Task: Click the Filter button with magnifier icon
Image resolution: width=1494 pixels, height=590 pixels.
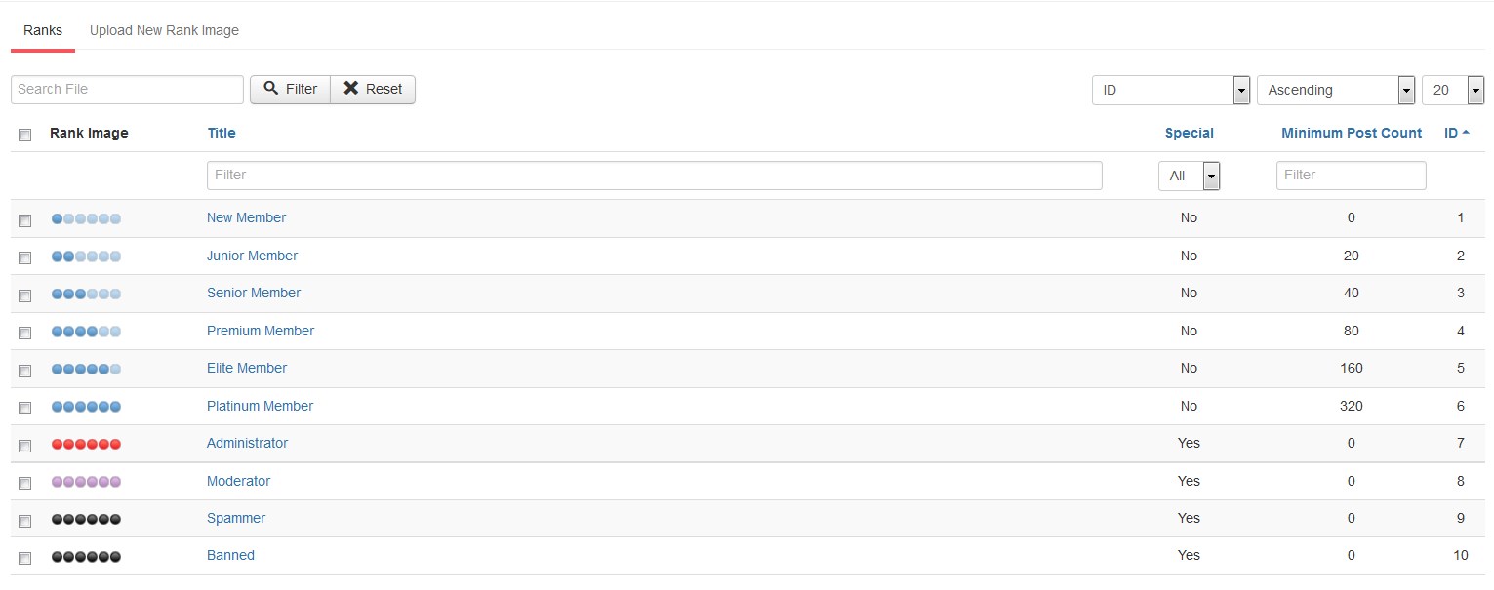Action: click(291, 89)
